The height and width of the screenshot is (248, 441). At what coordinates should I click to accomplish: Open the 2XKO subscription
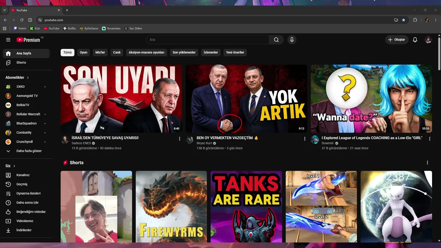(26, 86)
